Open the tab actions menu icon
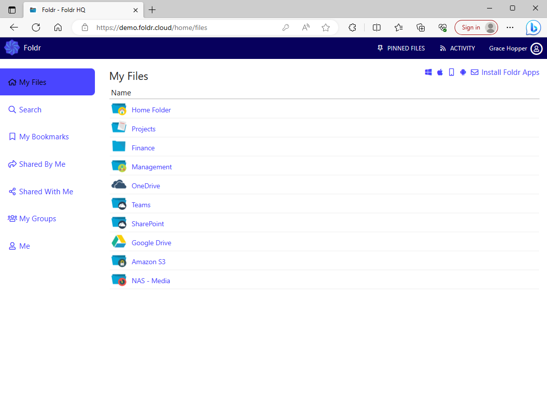This screenshot has height=410, width=547. (x=12, y=10)
